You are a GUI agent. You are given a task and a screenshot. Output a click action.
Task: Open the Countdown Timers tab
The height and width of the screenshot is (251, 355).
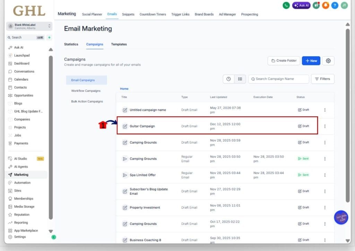pyautogui.click(x=153, y=14)
